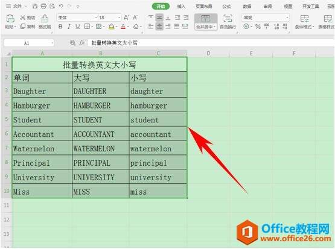Image resolution: width=335 pixels, height=249 pixels.
Task: Click the eraser clear-format icon
Action: (136, 27)
